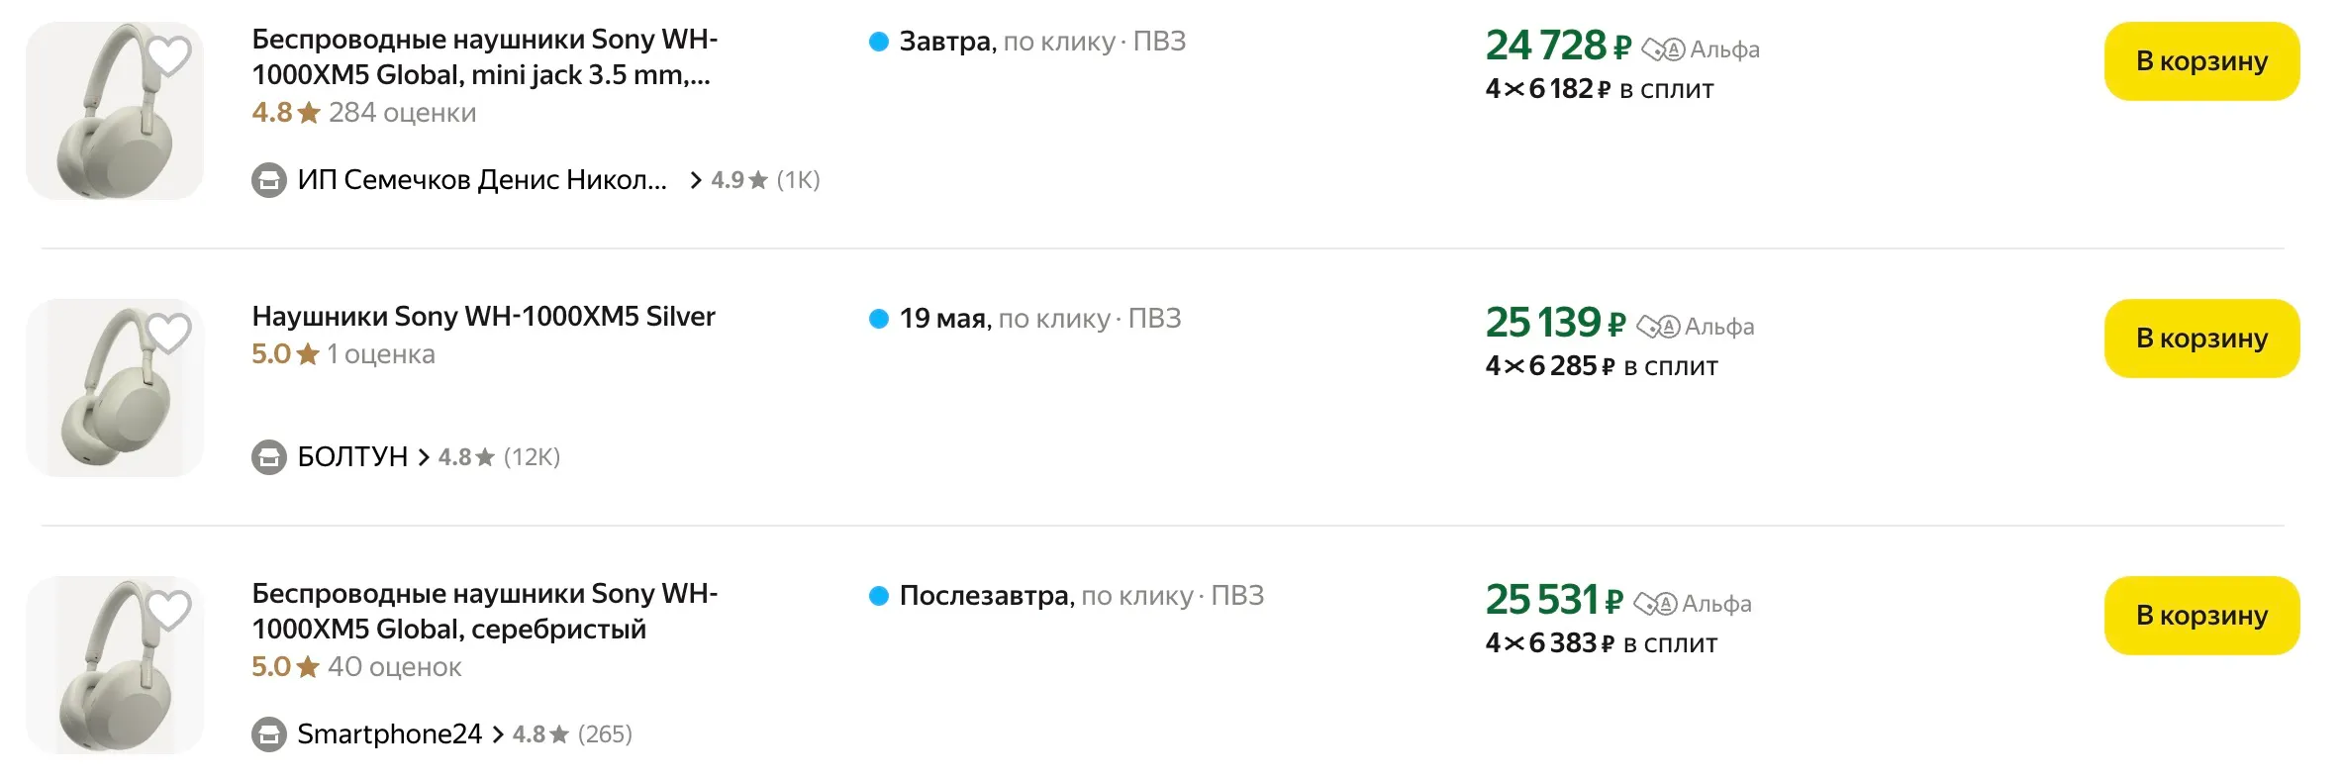
Task: Click Альфа card icon next to 25 531 ₽
Action: tap(1655, 604)
